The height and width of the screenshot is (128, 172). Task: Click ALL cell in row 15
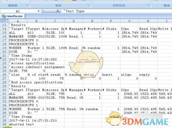click(18, 32)
